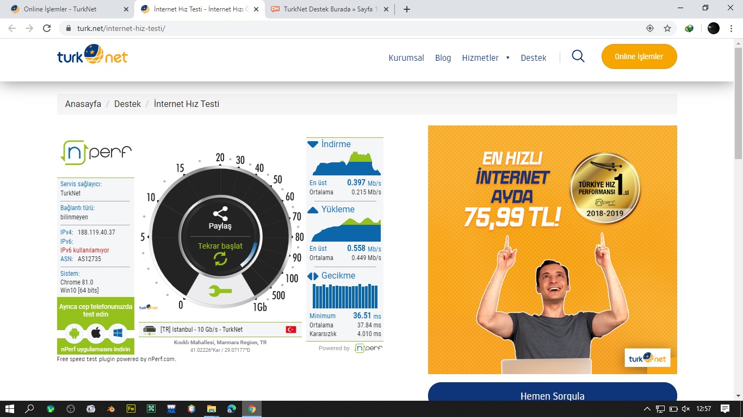The height and width of the screenshot is (417, 743).
Task: Open Hizmetler menu item
Action: tap(480, 58)
